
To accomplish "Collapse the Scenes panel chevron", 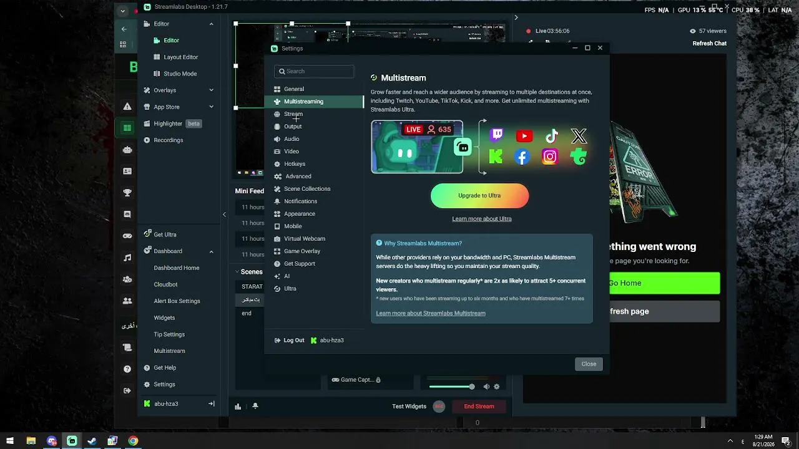I will (x=237, y=272).
